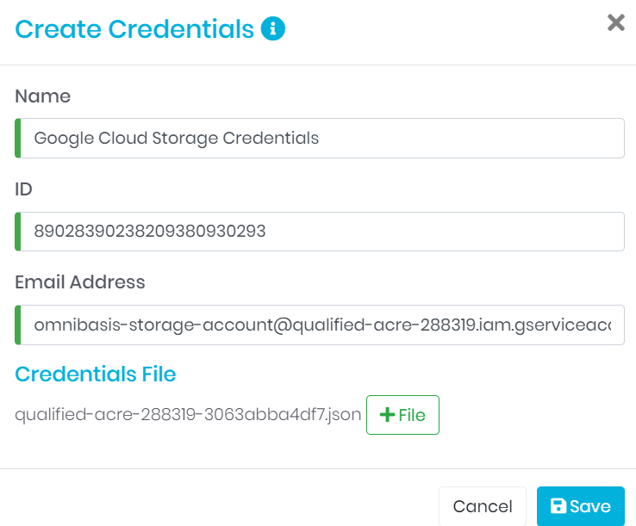Click the Email Address label
Screen dimensions: 636x526
tap(79, 282)
